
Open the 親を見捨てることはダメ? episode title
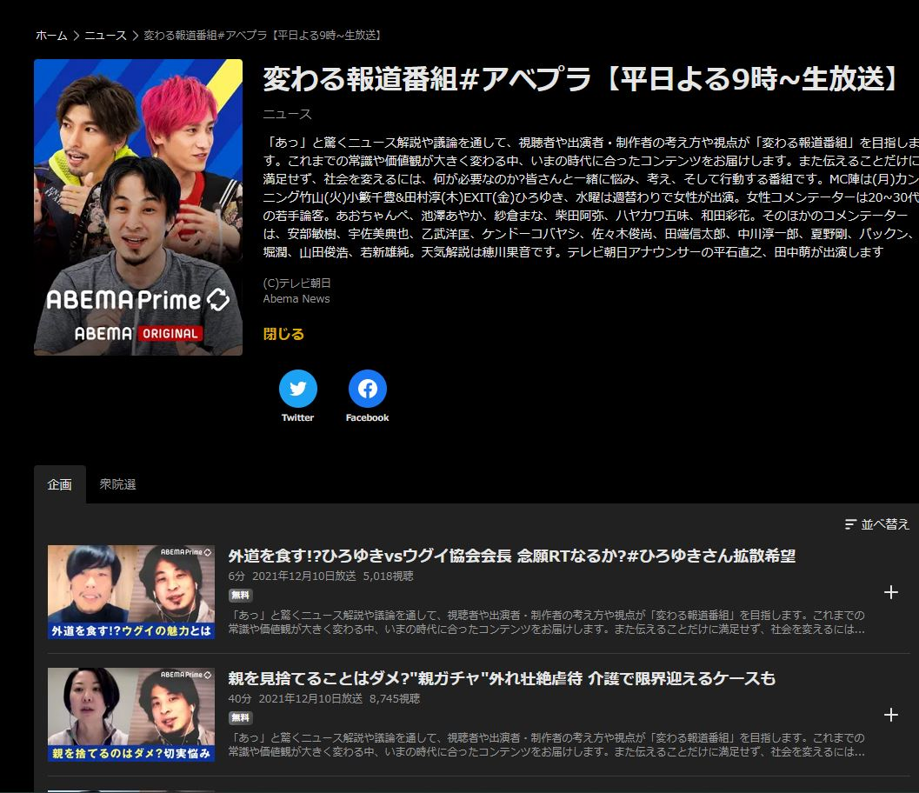(502, 678)
